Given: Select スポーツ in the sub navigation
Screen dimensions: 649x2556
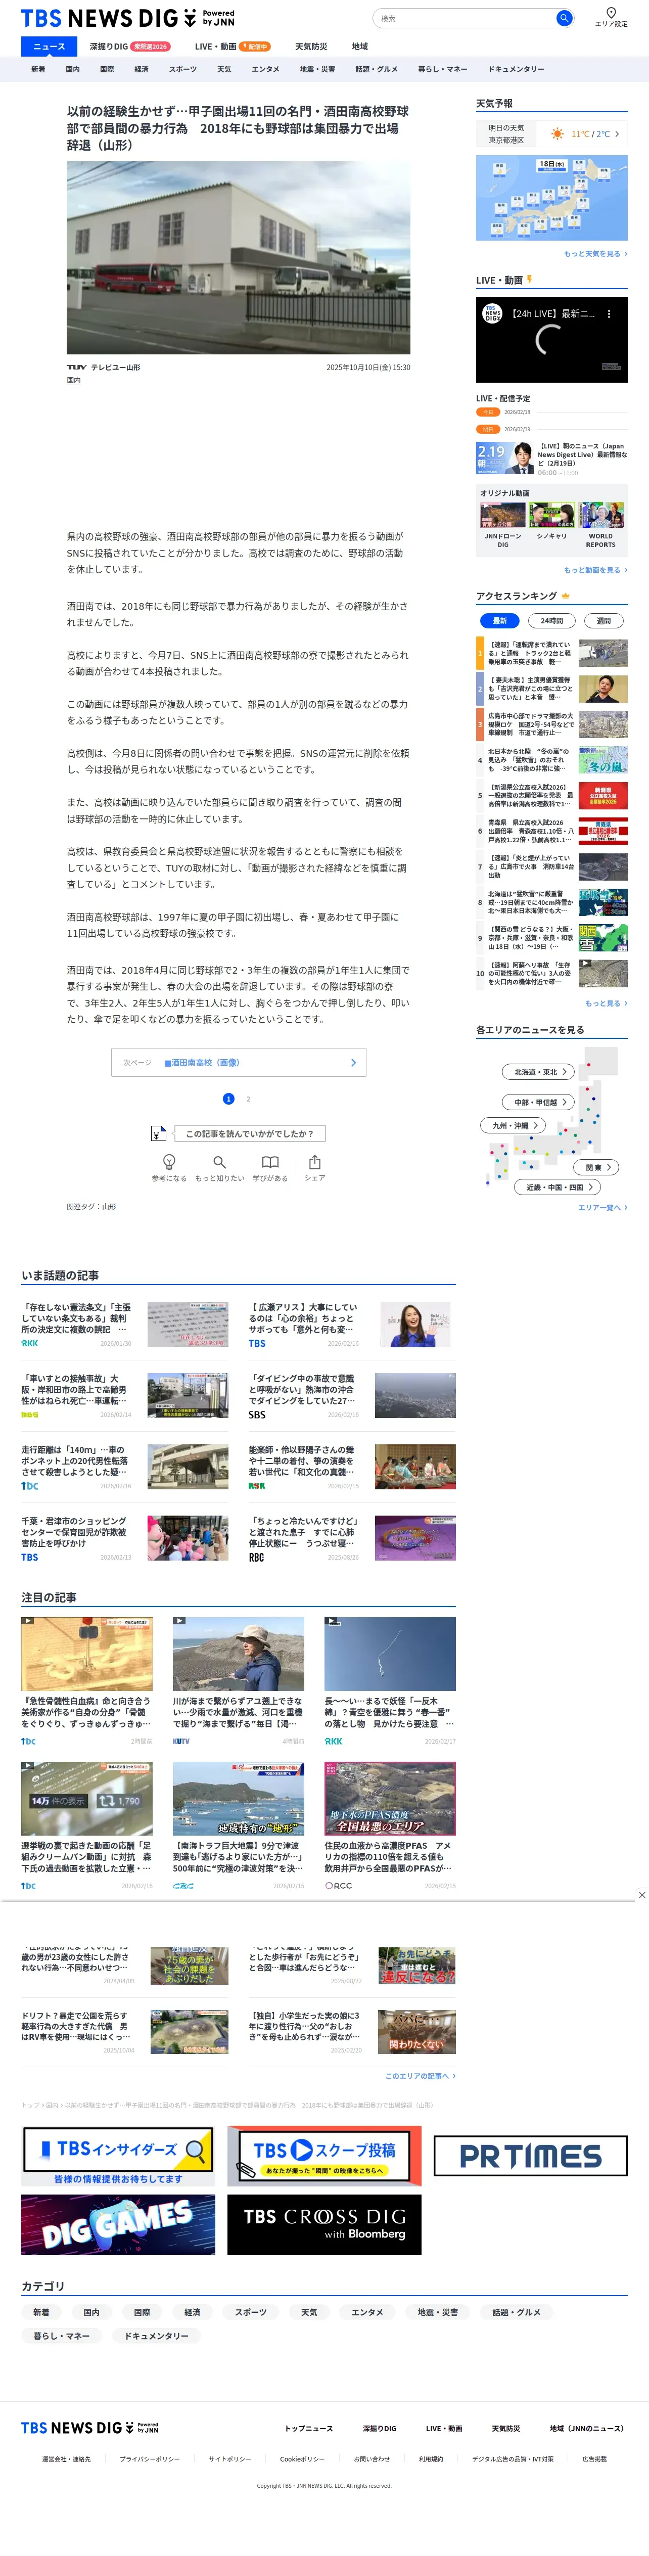Looking at the screenshot, I should click(x=182, y=69).
